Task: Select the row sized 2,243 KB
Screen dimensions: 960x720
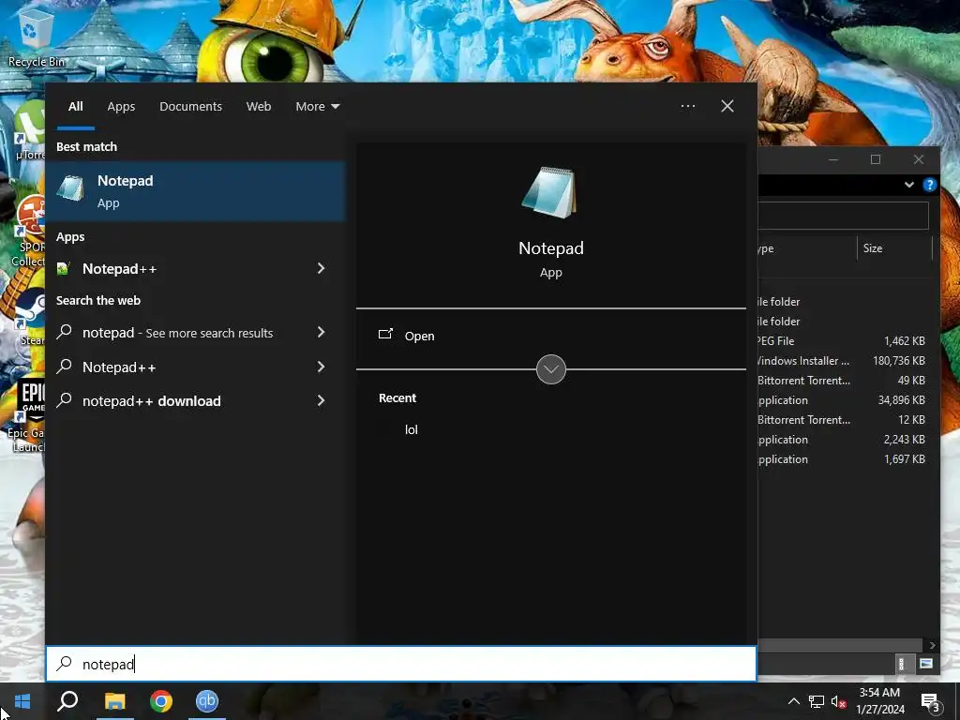Action: pos(846,439)
